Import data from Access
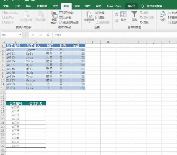The image size is (177, 155). coord(10,13)
